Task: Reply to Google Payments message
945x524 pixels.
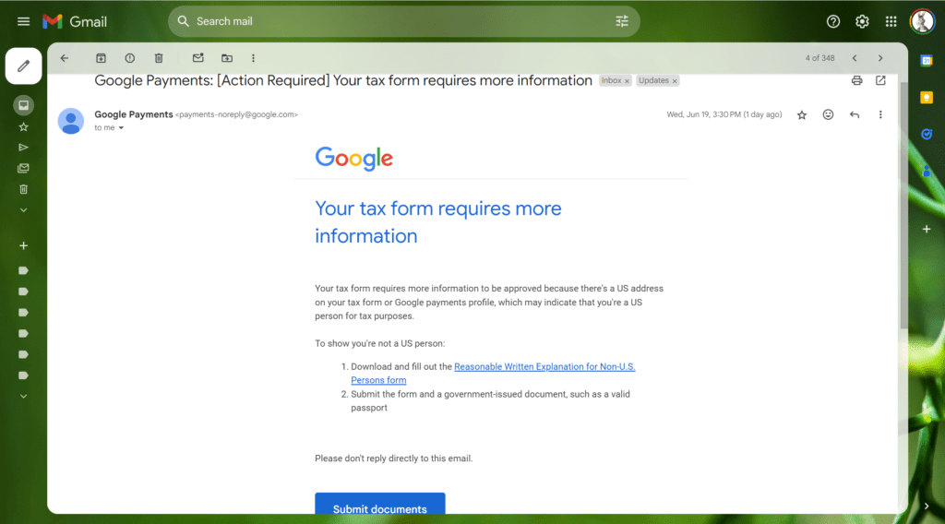Action: (x=854, y=114)
